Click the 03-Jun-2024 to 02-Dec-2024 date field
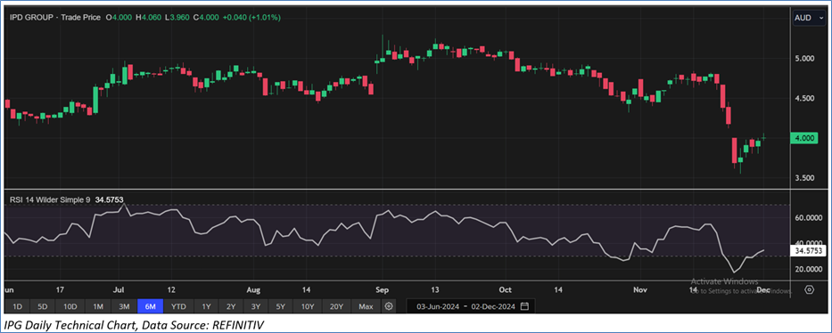832x333 pixels. [471, 306]
